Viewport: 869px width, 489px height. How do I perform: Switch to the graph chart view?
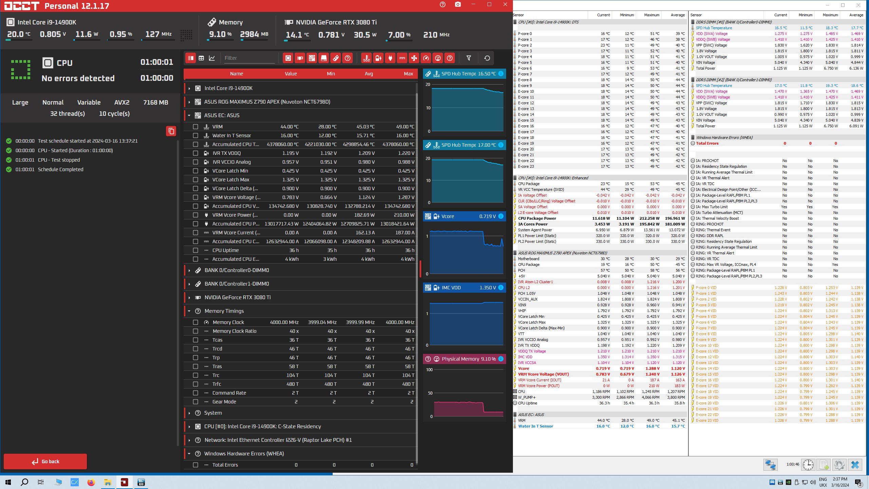212,58
